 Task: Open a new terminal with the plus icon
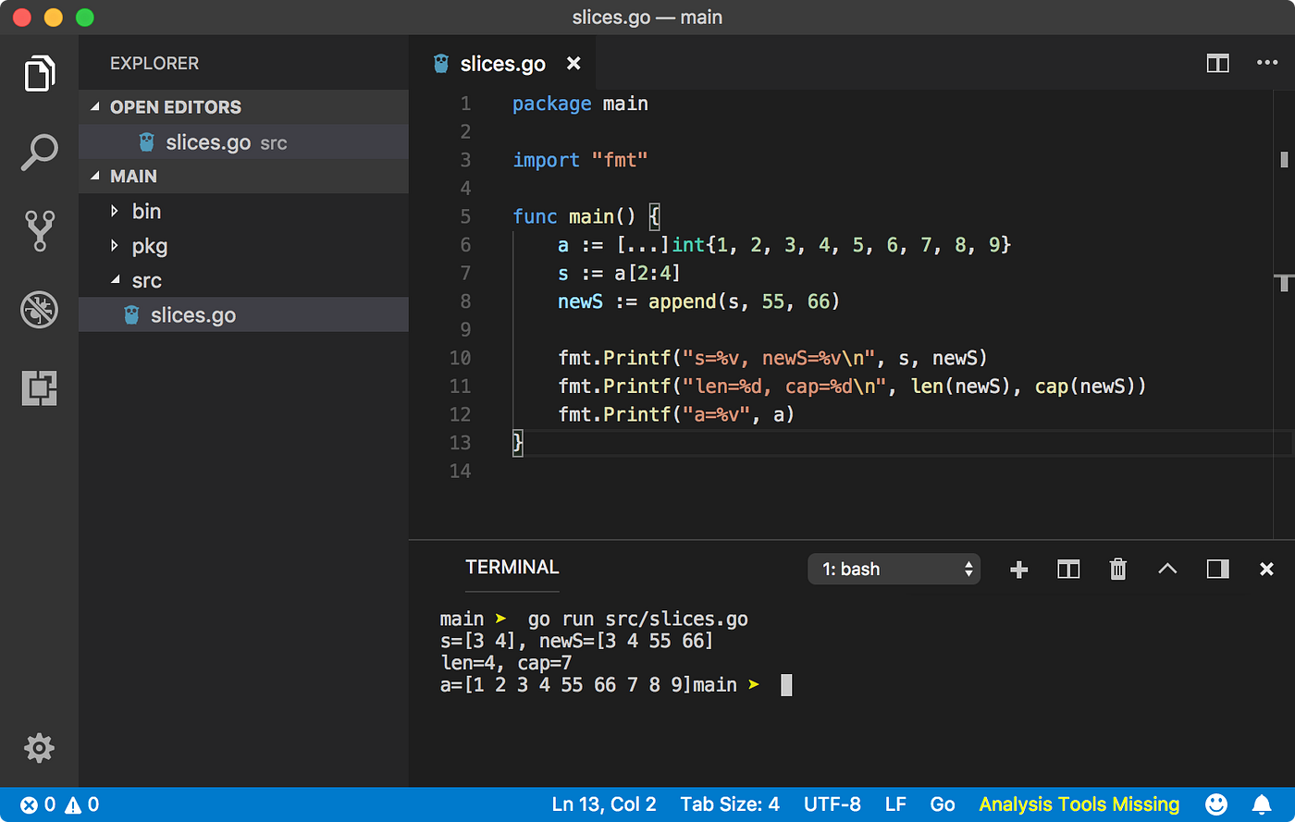click(x=1017, y=569)
